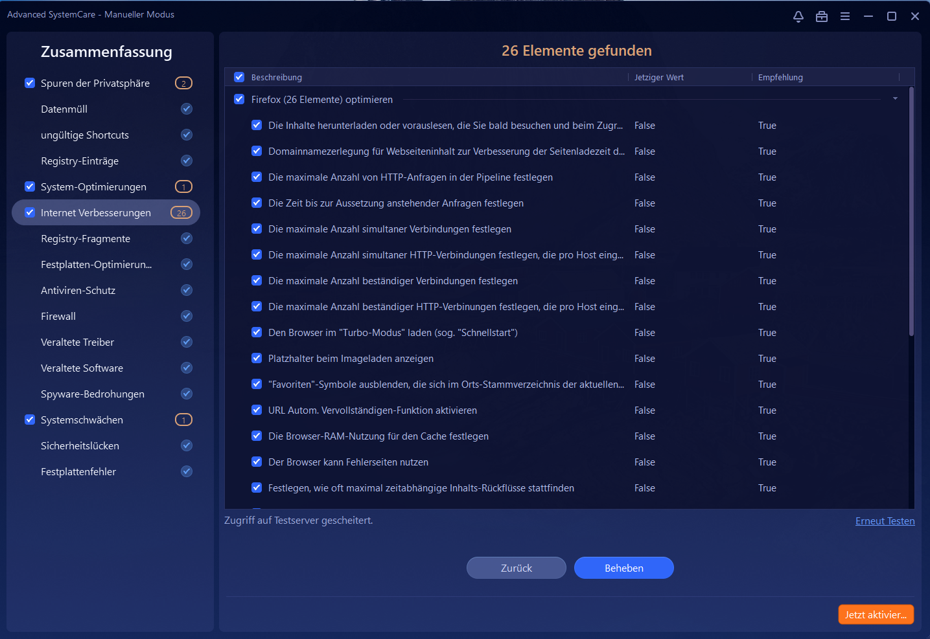This screenshot has width=930, height=639.
Task: Open the toolbox icon in title bar
Action: [822, 16]
